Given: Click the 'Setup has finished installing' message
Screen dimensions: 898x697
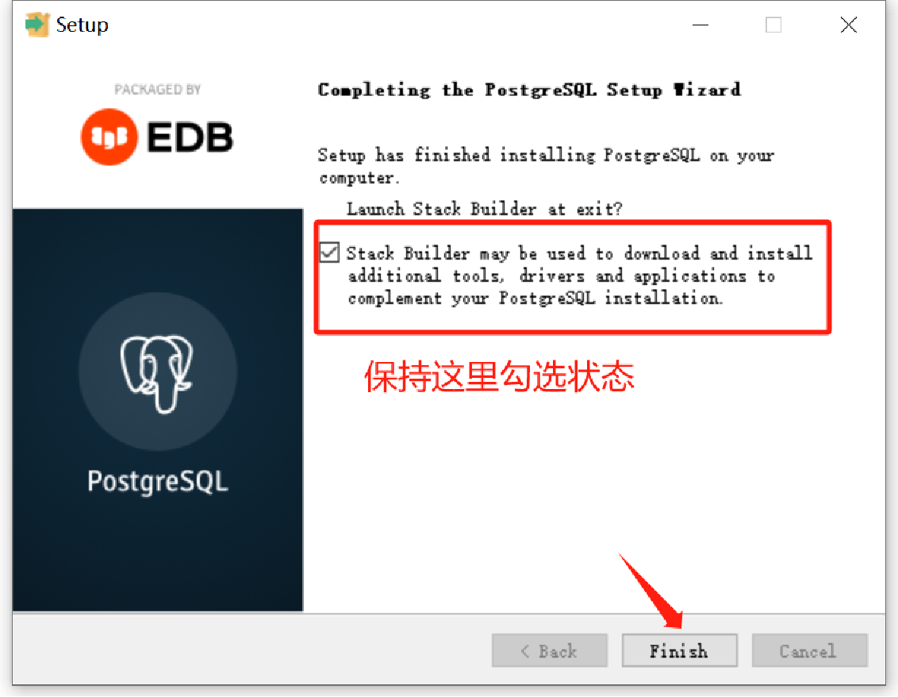Looking at the screenshot, I should point(547,166).
